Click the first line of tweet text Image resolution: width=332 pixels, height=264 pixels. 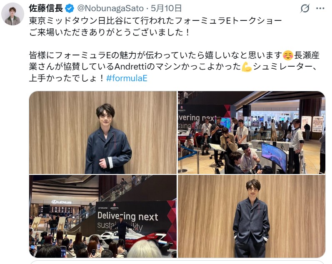pos(155,21)
